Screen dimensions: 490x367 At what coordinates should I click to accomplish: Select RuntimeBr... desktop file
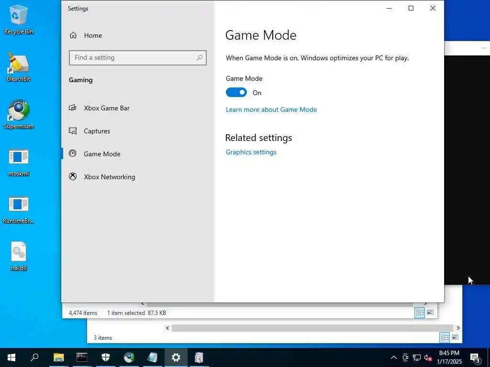[x=19, y=210]
